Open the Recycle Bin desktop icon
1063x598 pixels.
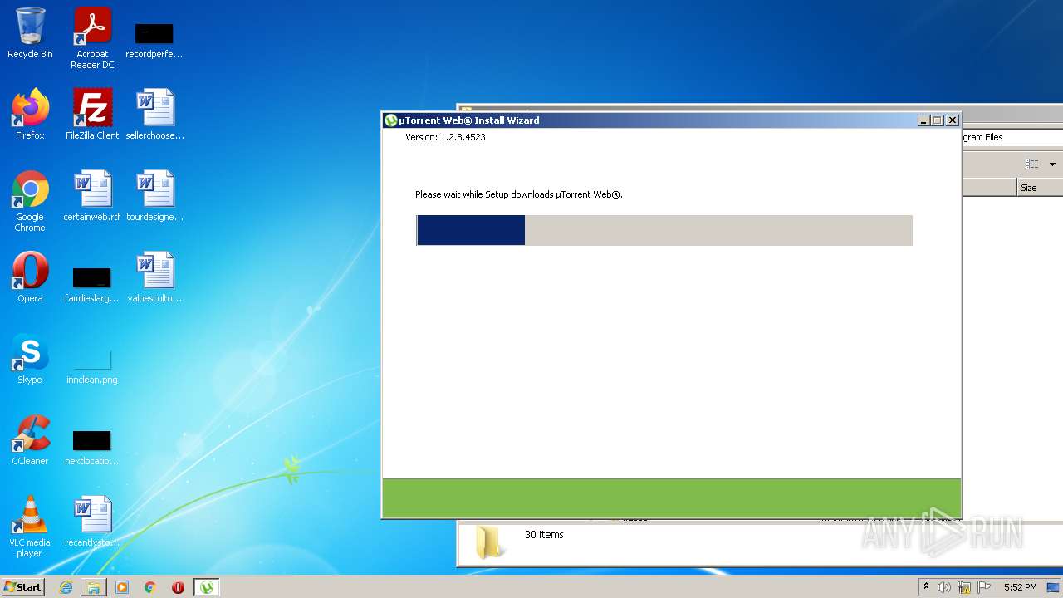30,33
